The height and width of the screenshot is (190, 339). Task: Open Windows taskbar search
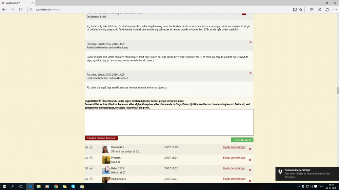[13, 187]
